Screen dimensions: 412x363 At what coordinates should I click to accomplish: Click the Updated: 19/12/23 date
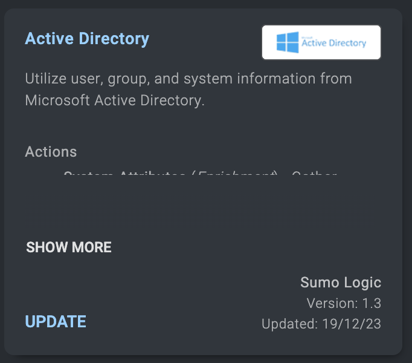tap(321, 324)
